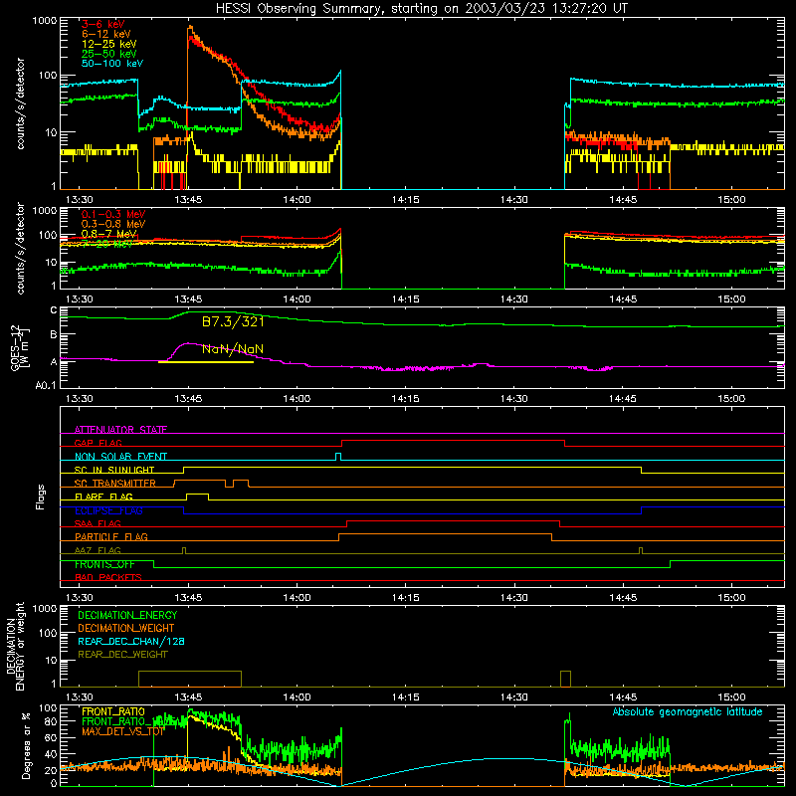Select the 25-50 keV legend label

(x=109, y=54)
